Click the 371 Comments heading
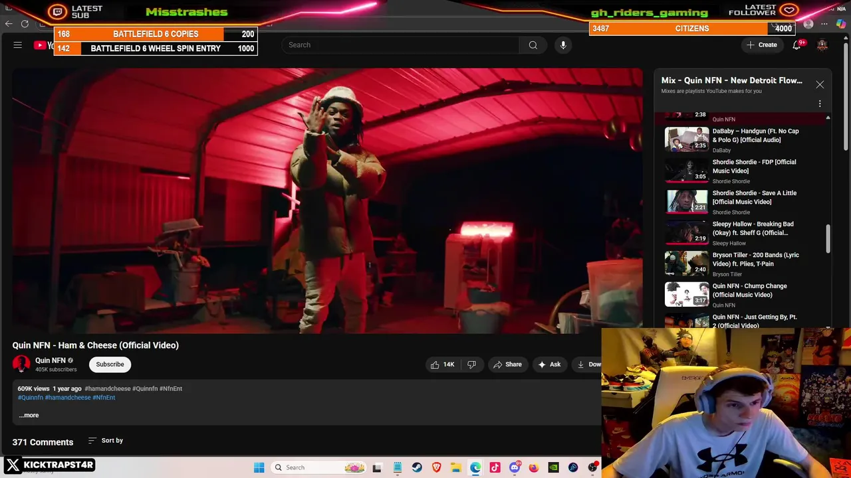Screen dimensions: 851x478 [x=43, y=442]
